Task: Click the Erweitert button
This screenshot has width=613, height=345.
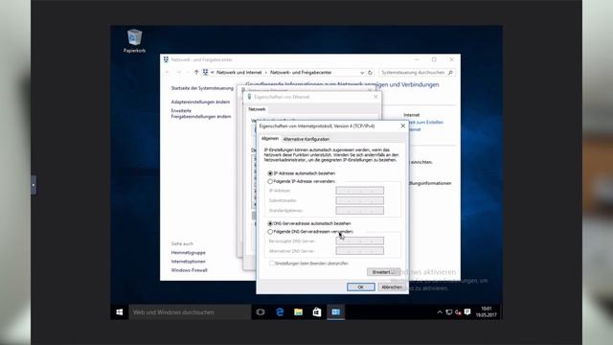Action: [x=383, y=272]
